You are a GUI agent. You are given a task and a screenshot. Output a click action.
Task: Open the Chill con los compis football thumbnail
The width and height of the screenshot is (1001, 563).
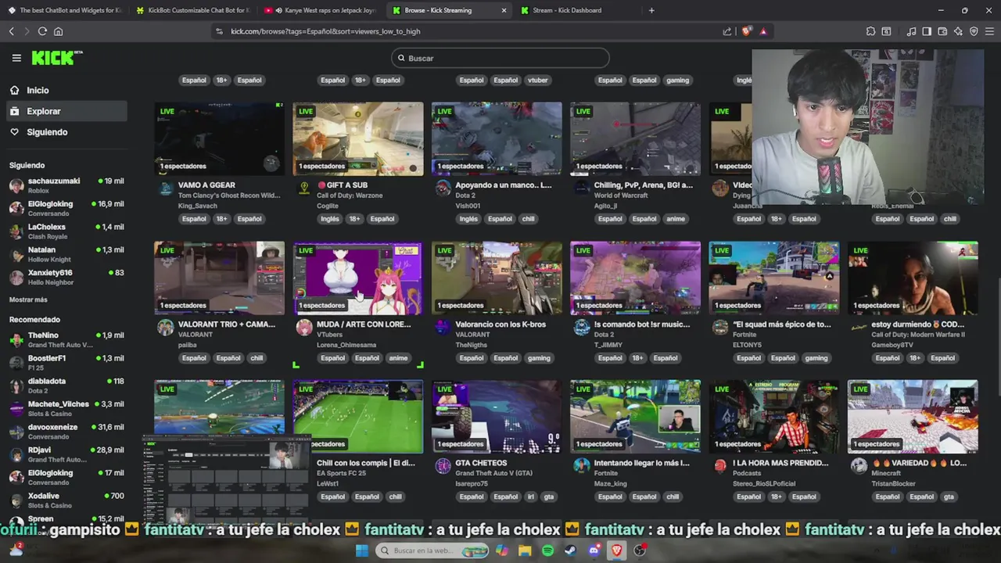click(357, 416)
